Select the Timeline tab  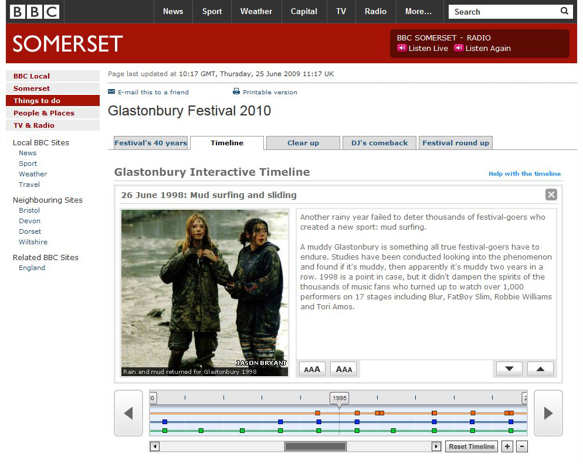(x=227, y=143)
